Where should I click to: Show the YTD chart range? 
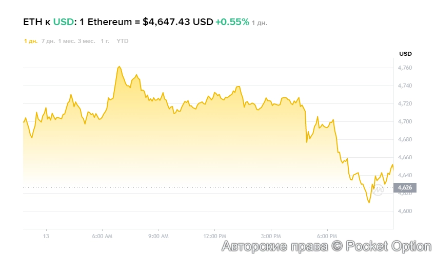tap(123, 41)
